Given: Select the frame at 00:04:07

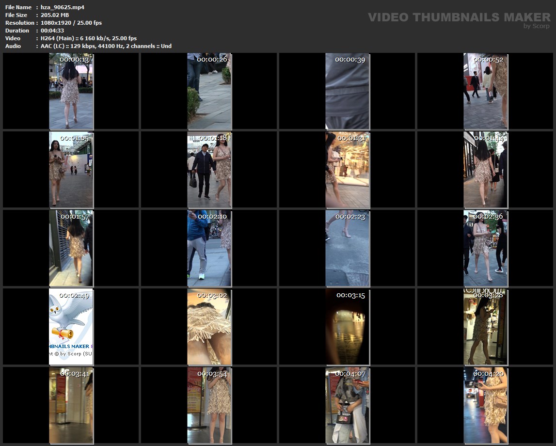Looking at the screenshot, I should click(x=348, y=405).
